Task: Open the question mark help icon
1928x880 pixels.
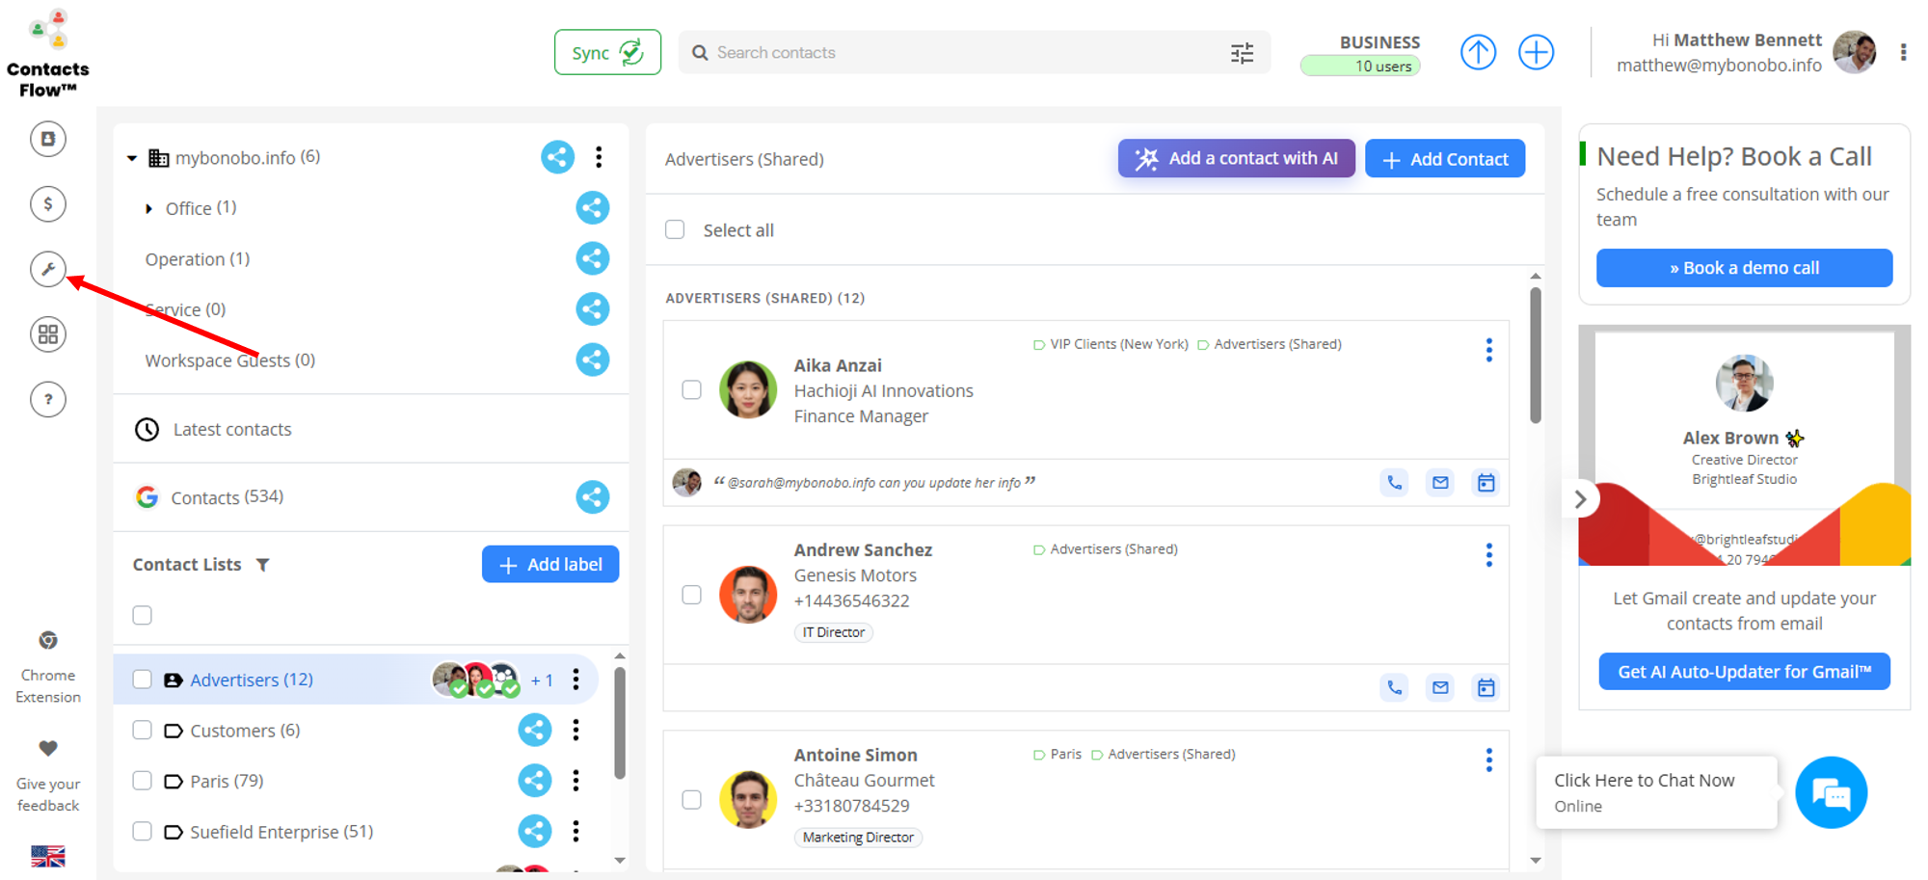Action: (x=48, y=399)
